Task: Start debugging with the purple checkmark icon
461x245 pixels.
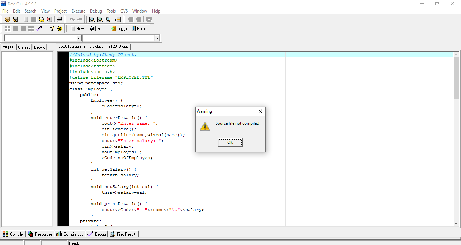Action: [x=39, y=29]
